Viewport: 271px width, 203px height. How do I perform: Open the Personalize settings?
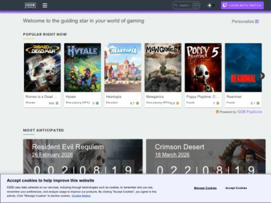tap(245, 21)
